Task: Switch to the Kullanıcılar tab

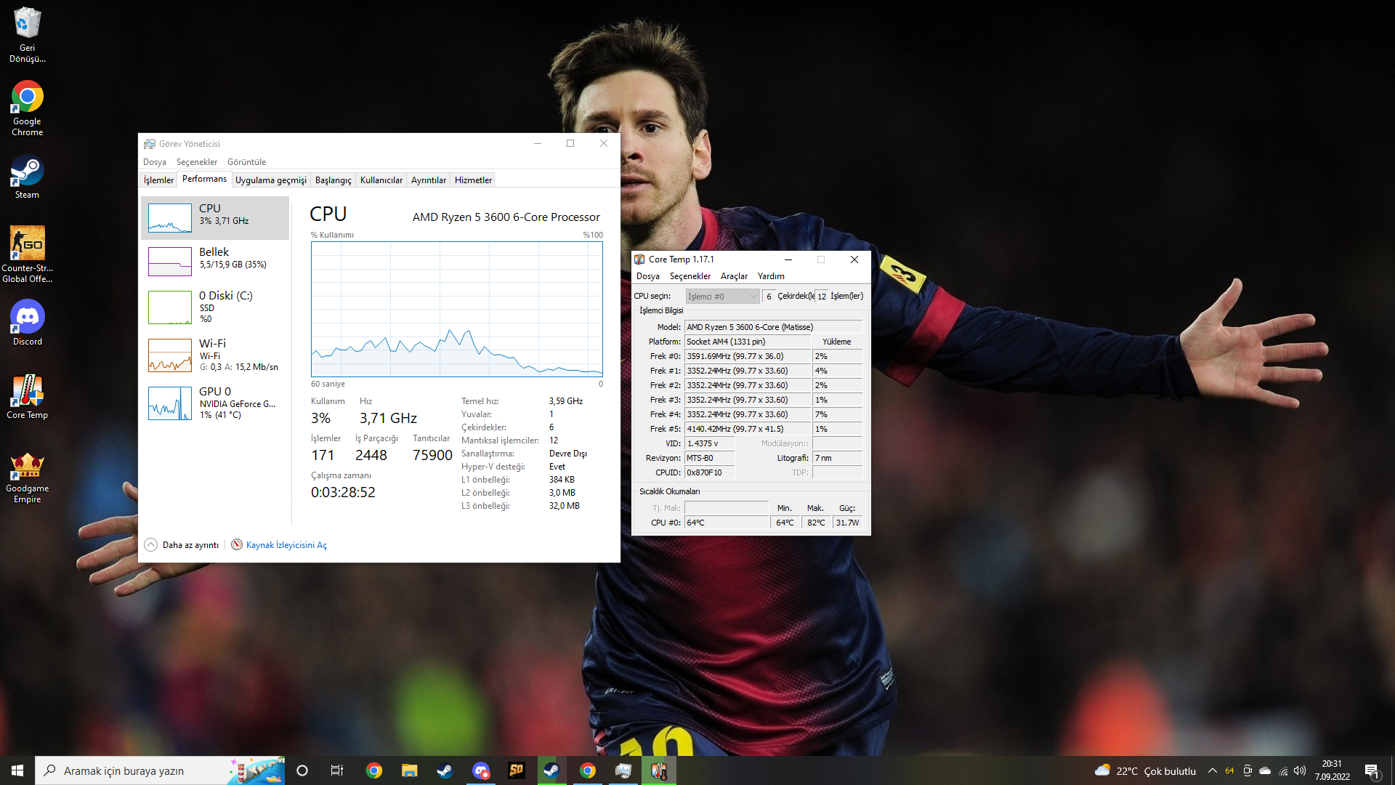Action: 381,180
